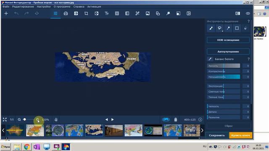Click the zoom in magnifier
The height and width of the screenshot is (151, 269).
click(x=37, y=120)
